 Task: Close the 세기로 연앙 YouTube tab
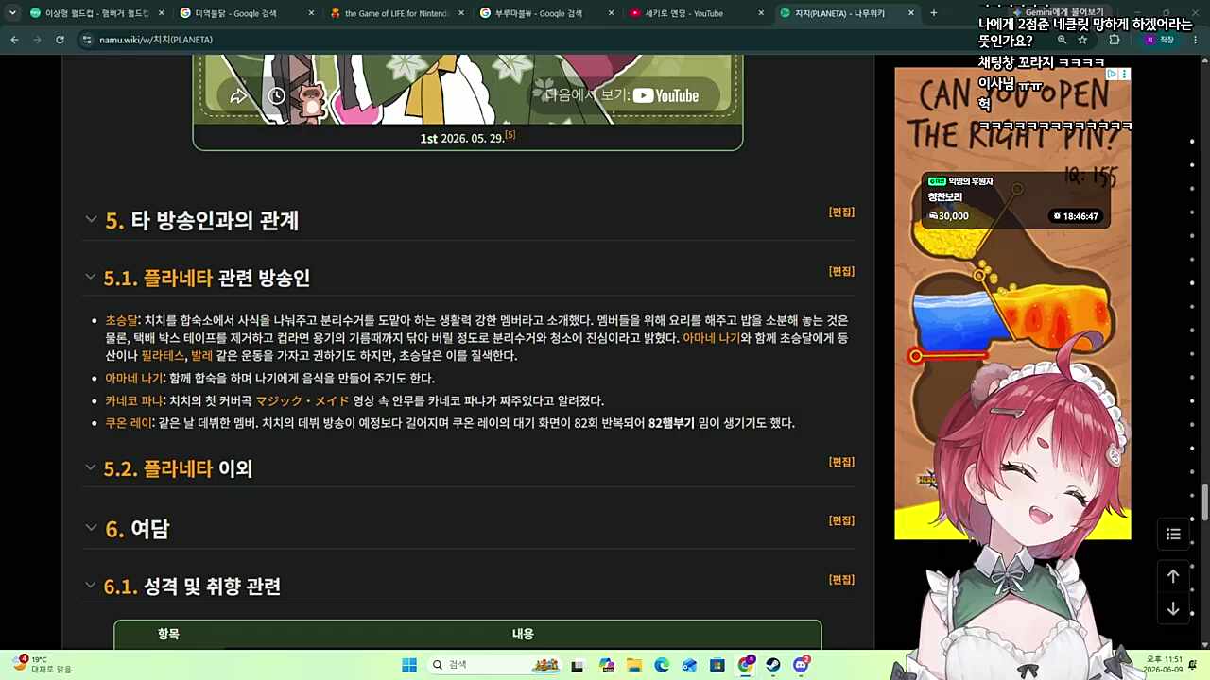761,13
